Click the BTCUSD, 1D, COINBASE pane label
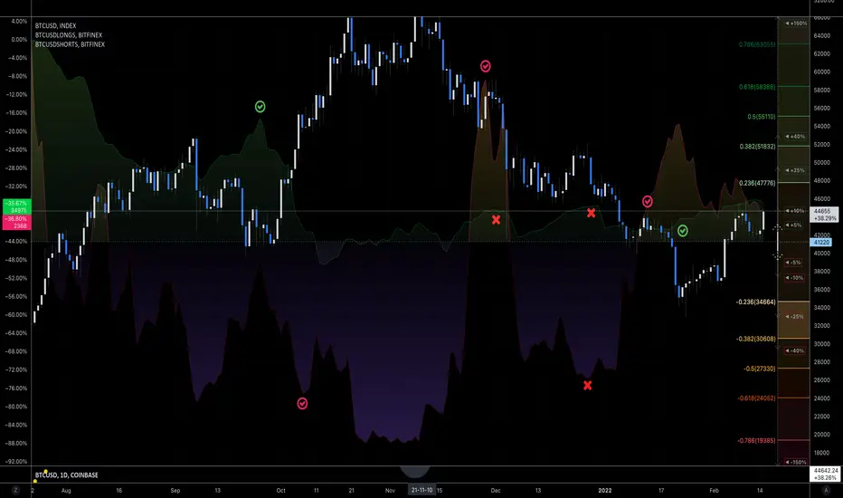 click(67, 474)
